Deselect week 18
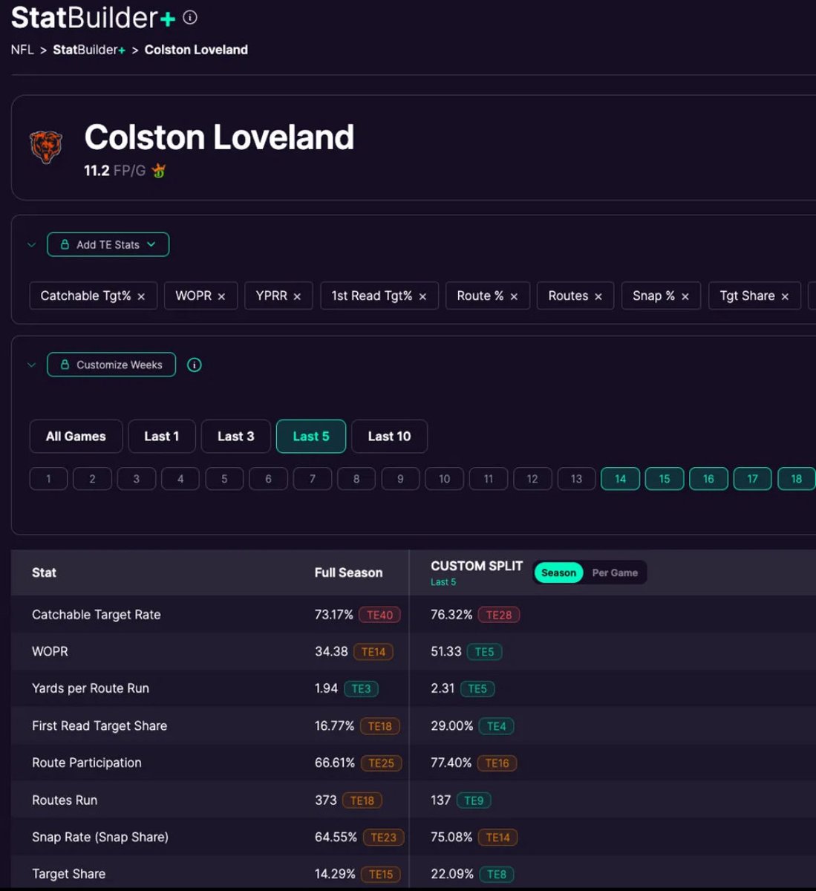Screen dimensions: 816x891 (x=796, y=479)
